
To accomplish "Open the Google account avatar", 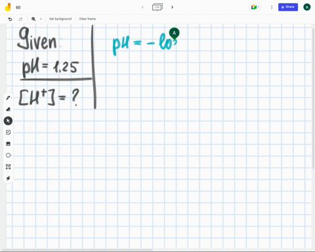I will click(307, 7).
